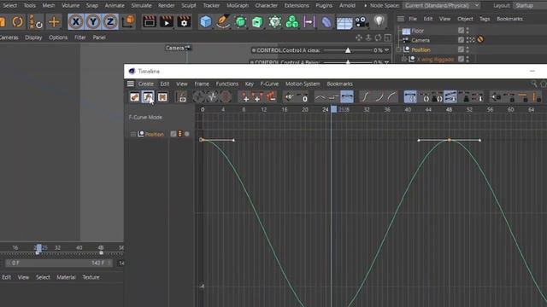Screen dimensions: 547x307
Task: Toggle highlighted clamp tangent icon in Timeline
Action: coord(450,97)
